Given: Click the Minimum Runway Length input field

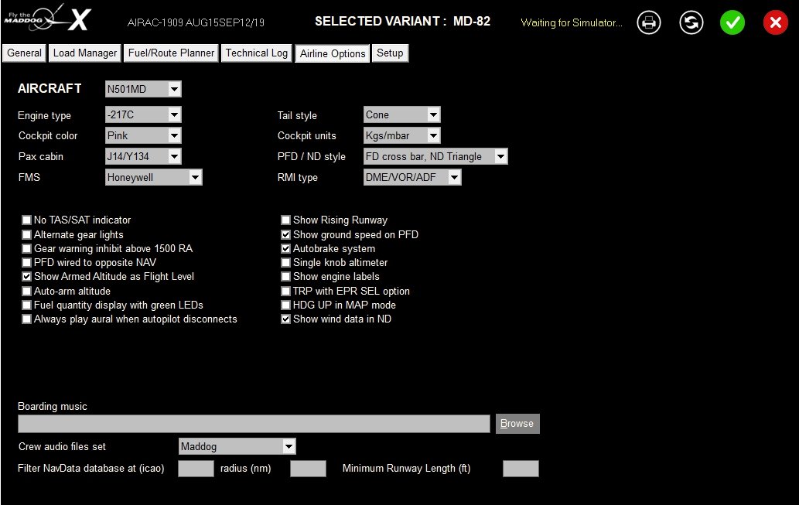Looking at the screenshot, I should (521, 469).
